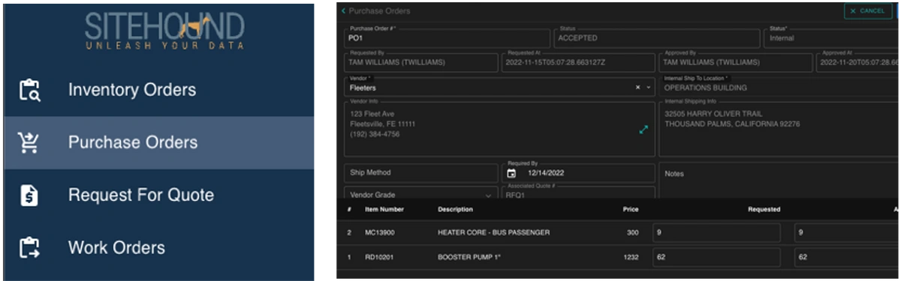
Task: Click the Notes text area
Action: 779,181
